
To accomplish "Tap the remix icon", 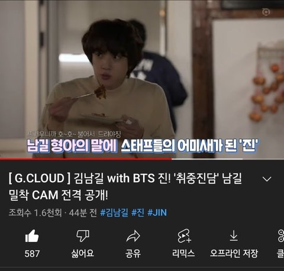I will tap(184, 236).
